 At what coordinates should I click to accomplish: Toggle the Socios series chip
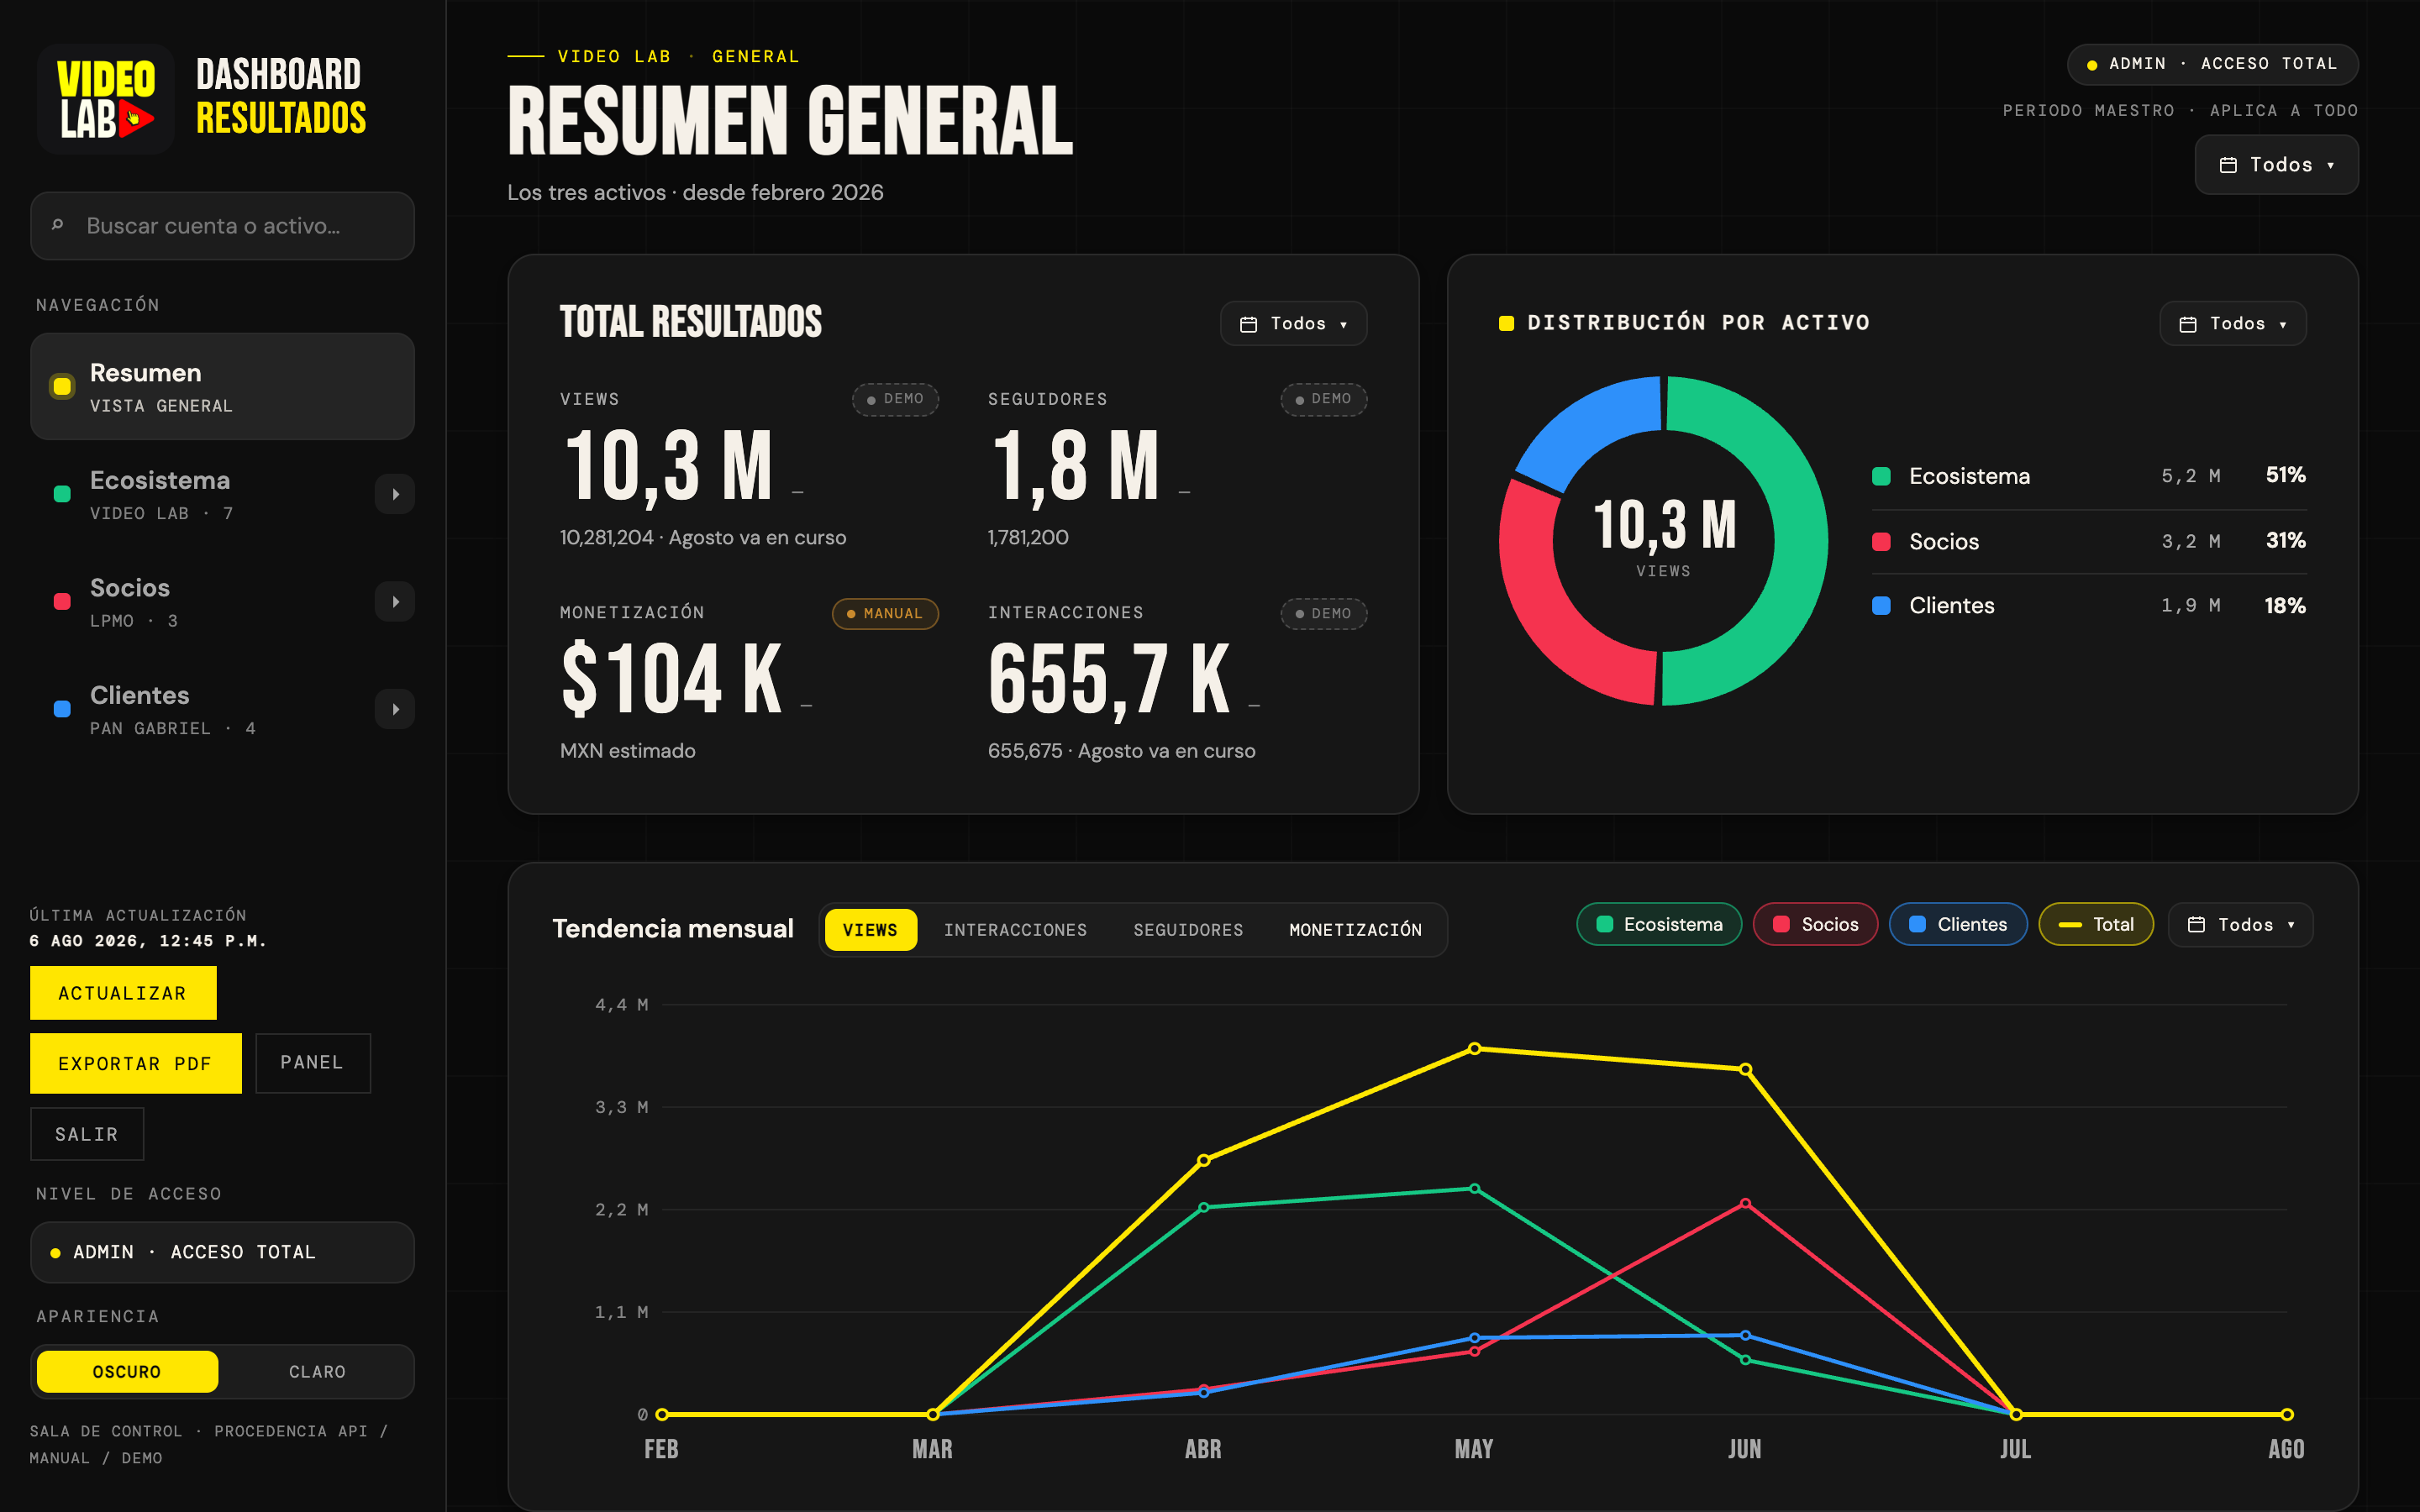pyautogui.click(x=1815, y=924)
